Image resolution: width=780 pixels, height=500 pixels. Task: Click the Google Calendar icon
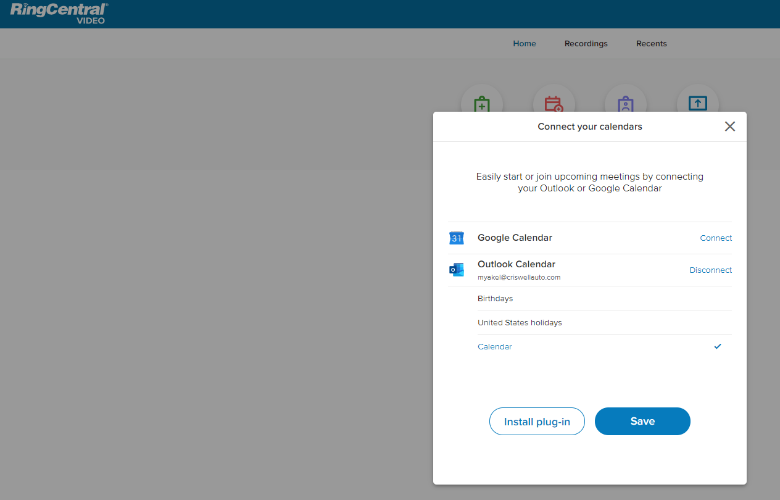[457, 238]
